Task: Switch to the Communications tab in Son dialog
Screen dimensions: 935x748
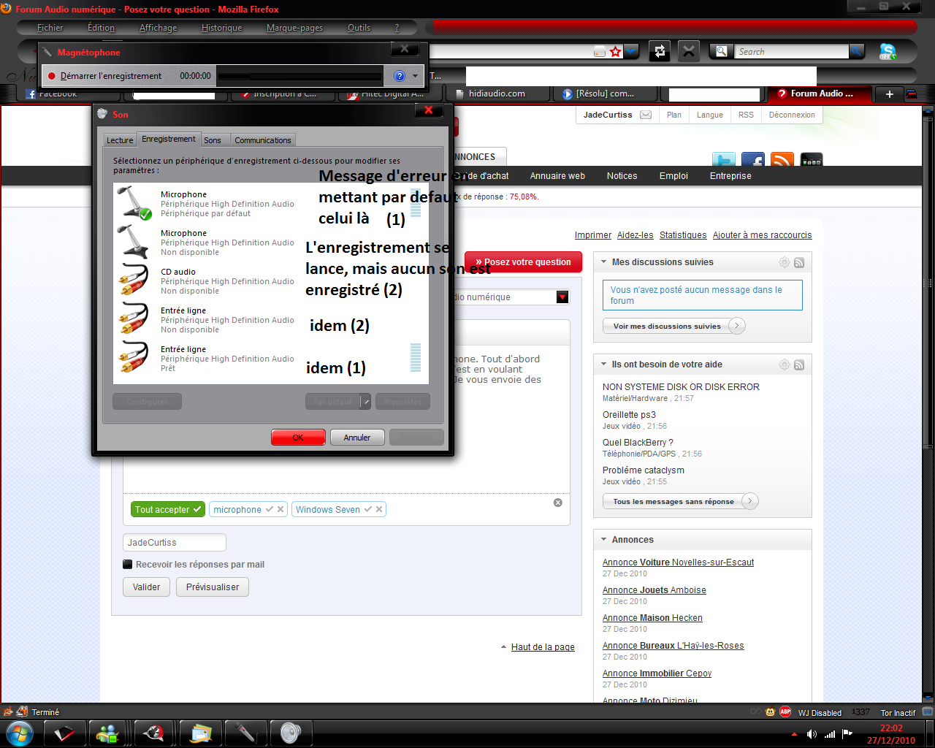Action: point(263,140)
